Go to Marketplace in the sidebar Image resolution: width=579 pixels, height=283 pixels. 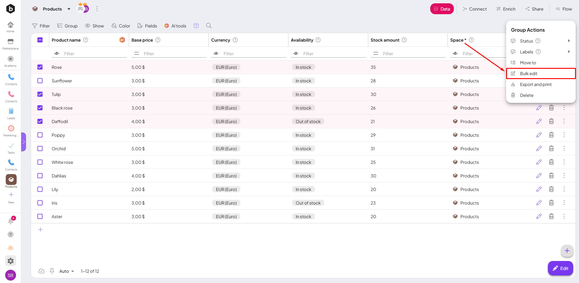11,44
